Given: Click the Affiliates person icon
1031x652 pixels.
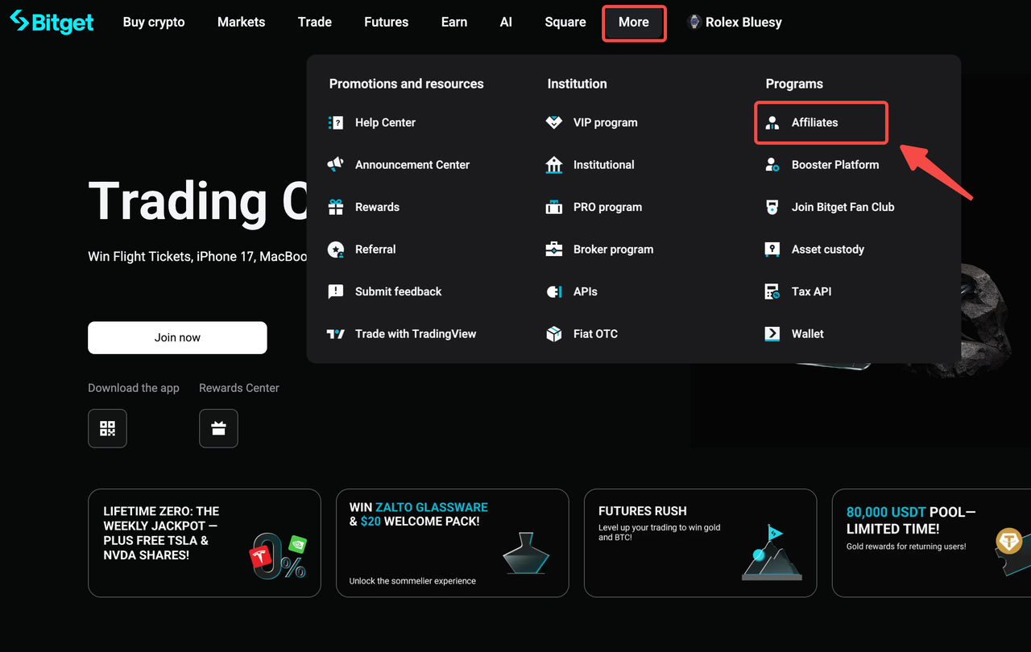Looking at the screenshot, I should pyautogui.click(x=772, y=122).
